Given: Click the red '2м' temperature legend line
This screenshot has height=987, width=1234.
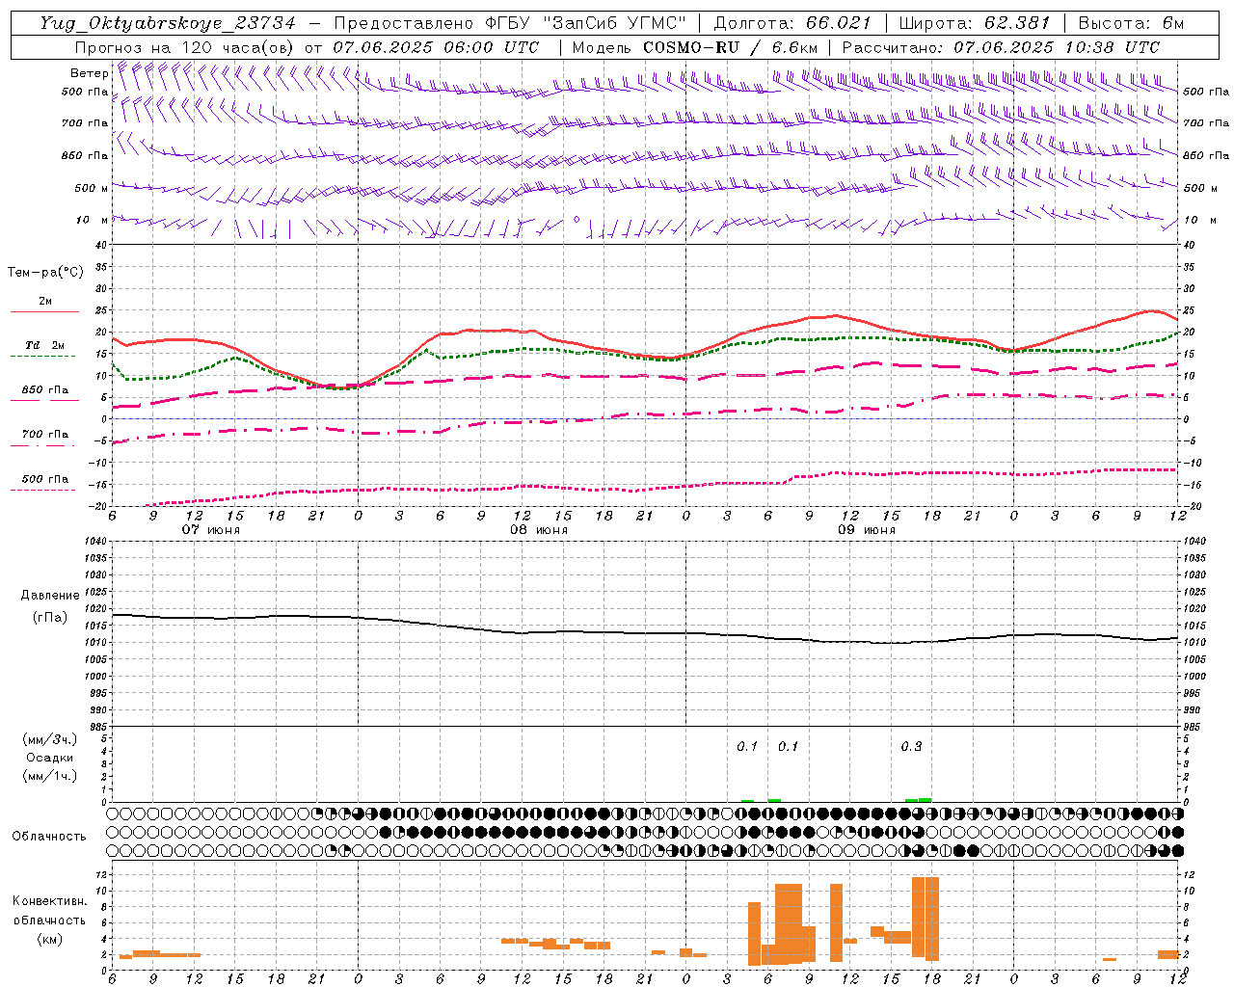Looking at the screenshot, I should point(44,312).
